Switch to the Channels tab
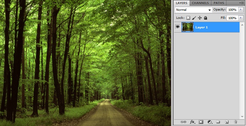The image size is (246, 126). tap(200, 3)
